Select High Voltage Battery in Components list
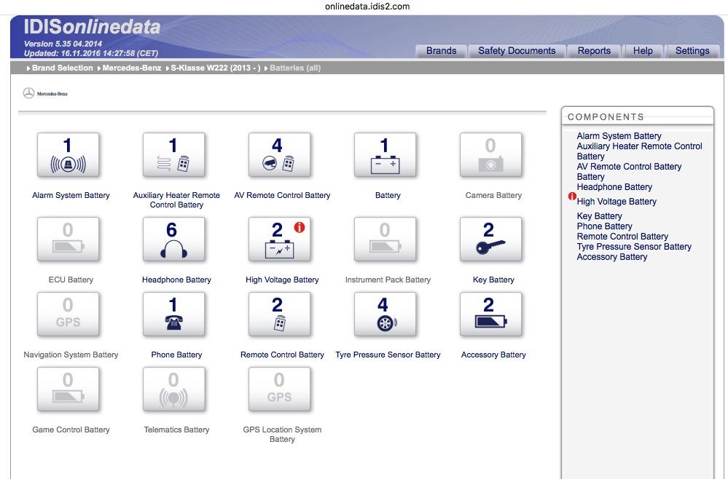Screen dimensions: 728x479 pyautogui.click(x=617, y=201)
